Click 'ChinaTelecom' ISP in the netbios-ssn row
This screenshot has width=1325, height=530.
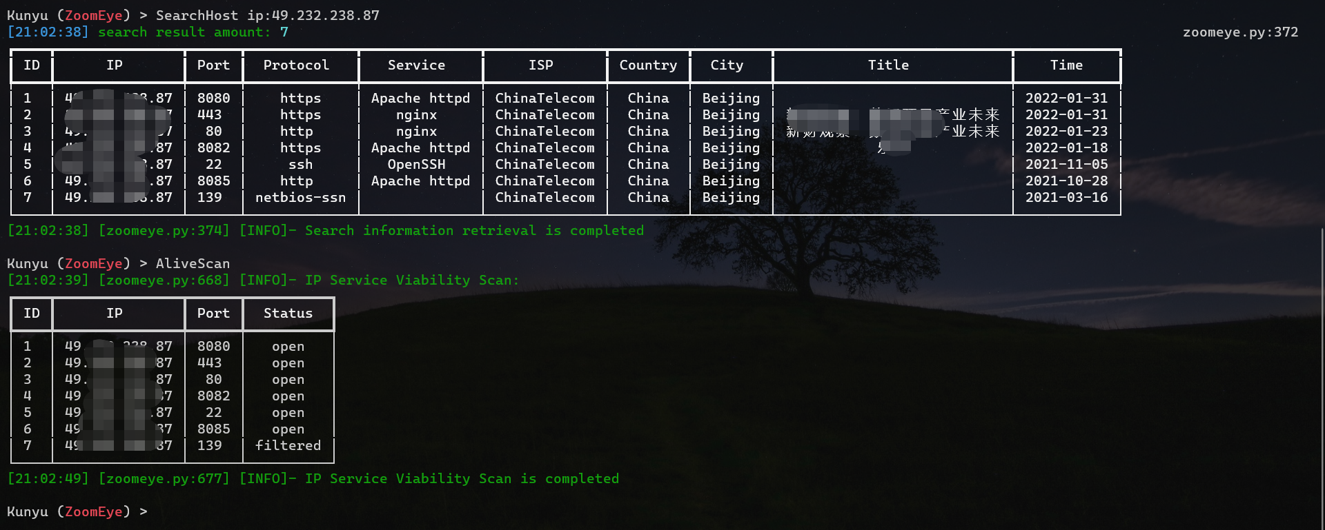[x=544, y=198]
